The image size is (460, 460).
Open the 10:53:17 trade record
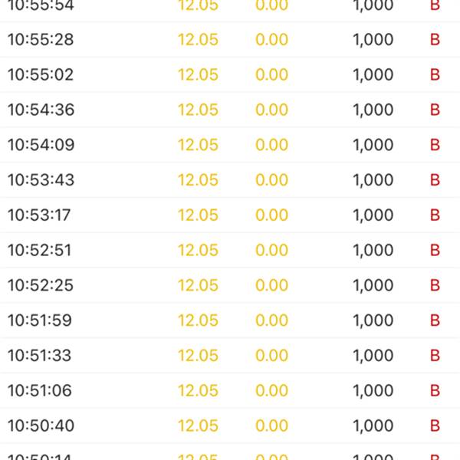click(x=39, y=215)
